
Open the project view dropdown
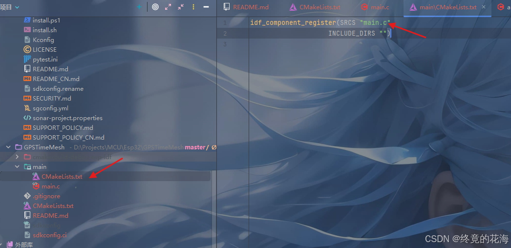10,7
